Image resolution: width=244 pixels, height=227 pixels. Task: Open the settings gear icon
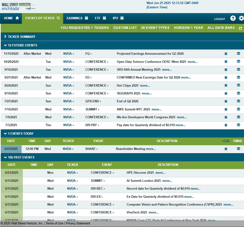click(x=241, y=18)
